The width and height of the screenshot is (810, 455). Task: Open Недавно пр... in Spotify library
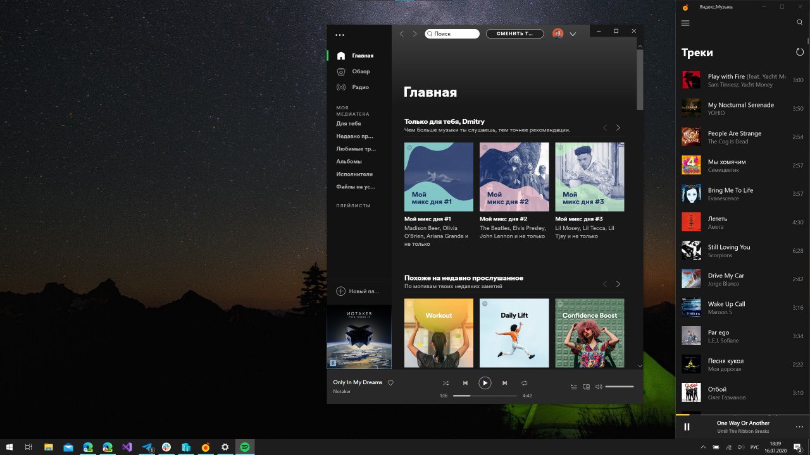[354, 136]
